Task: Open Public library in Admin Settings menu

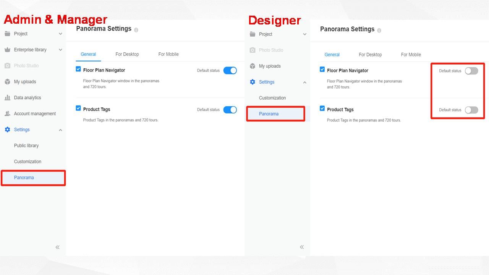Action: (x=26, y=146)
